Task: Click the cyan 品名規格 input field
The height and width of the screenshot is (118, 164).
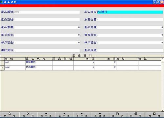Action: [x=130, y=12]
